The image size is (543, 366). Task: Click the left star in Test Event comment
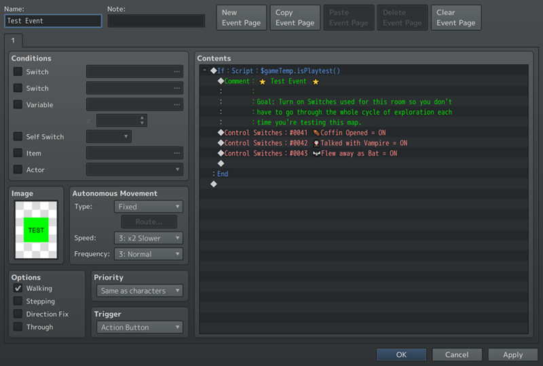tap(262, 81)
